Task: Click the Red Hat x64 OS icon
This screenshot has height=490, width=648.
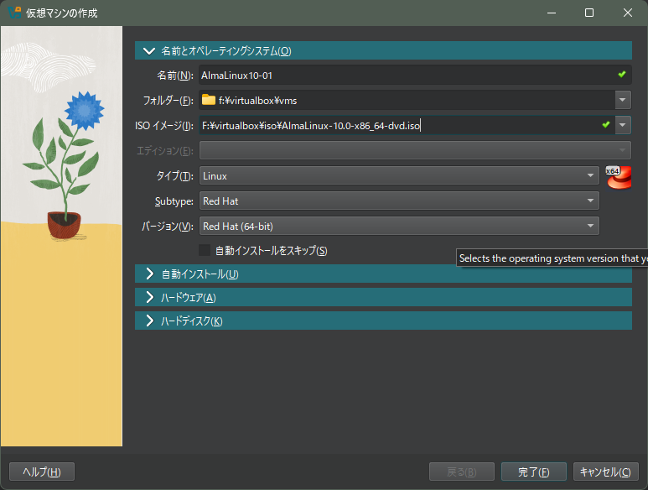Action: (x=619, y=177)
